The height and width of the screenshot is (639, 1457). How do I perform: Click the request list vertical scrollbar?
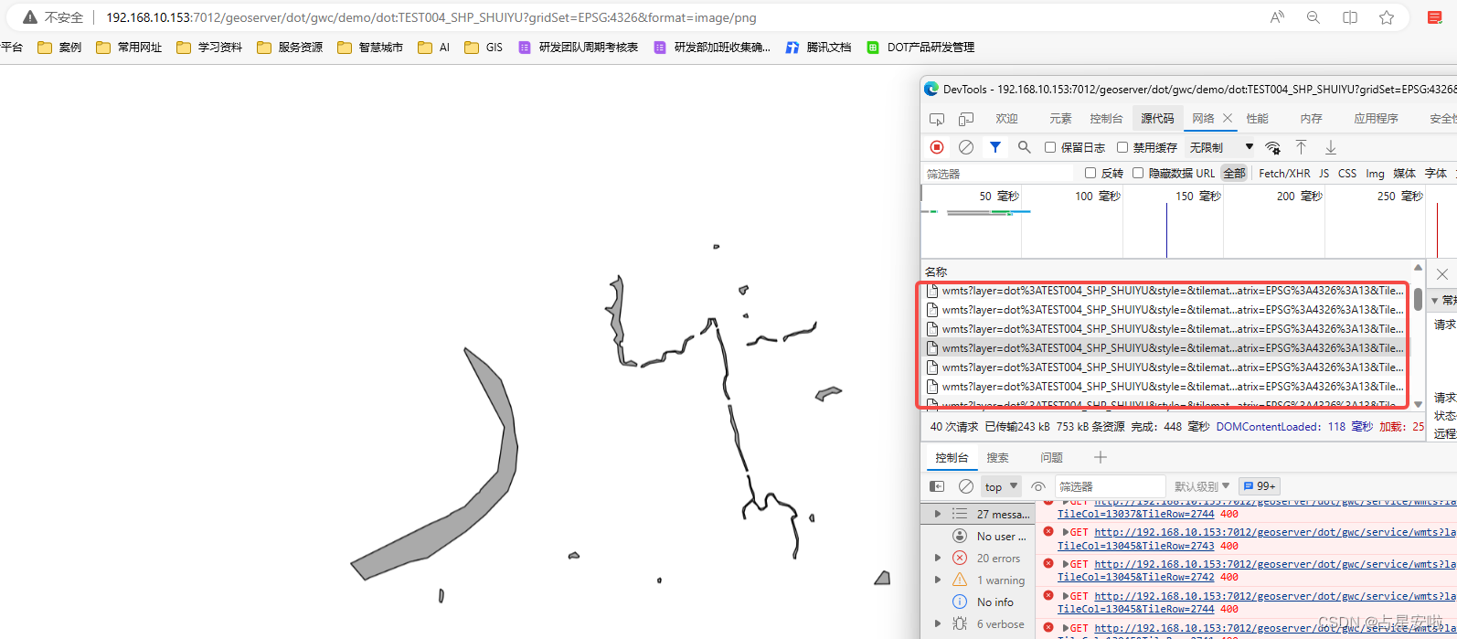1418,300
